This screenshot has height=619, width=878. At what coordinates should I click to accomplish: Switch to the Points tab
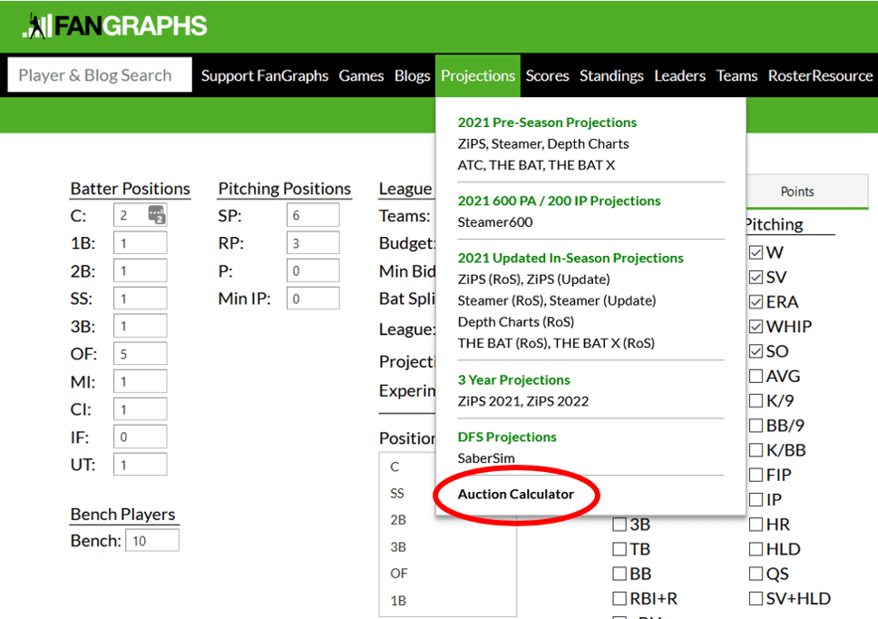[x=796, y=192]
